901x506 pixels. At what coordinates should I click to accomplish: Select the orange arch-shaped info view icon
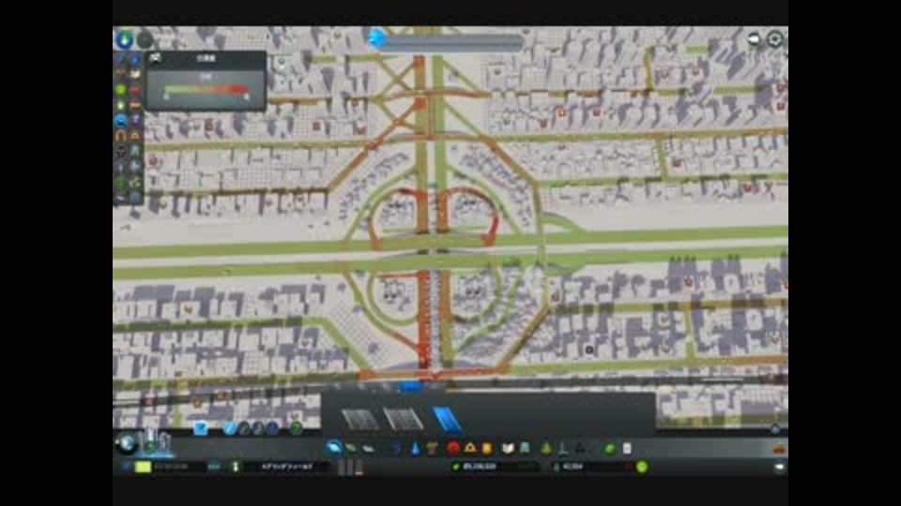(x=121, y=136)
